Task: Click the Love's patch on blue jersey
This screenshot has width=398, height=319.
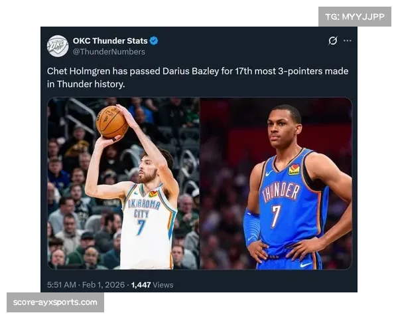Action: (294, 169)
